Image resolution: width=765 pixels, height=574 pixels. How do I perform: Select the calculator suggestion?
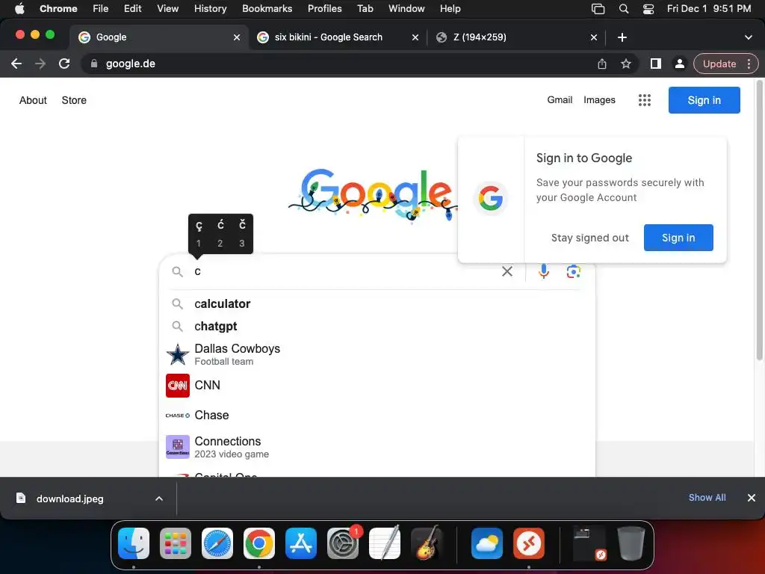377,303
